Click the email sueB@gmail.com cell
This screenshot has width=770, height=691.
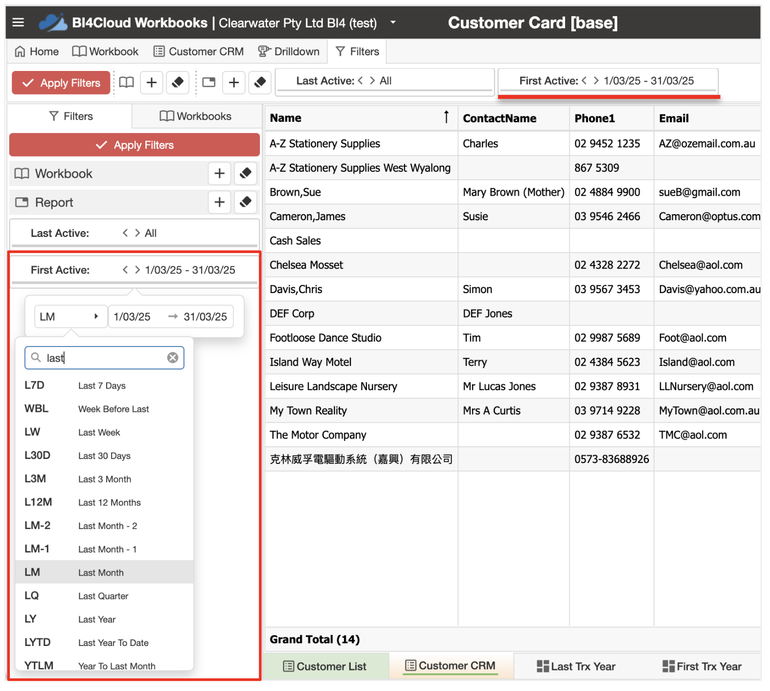707,192
